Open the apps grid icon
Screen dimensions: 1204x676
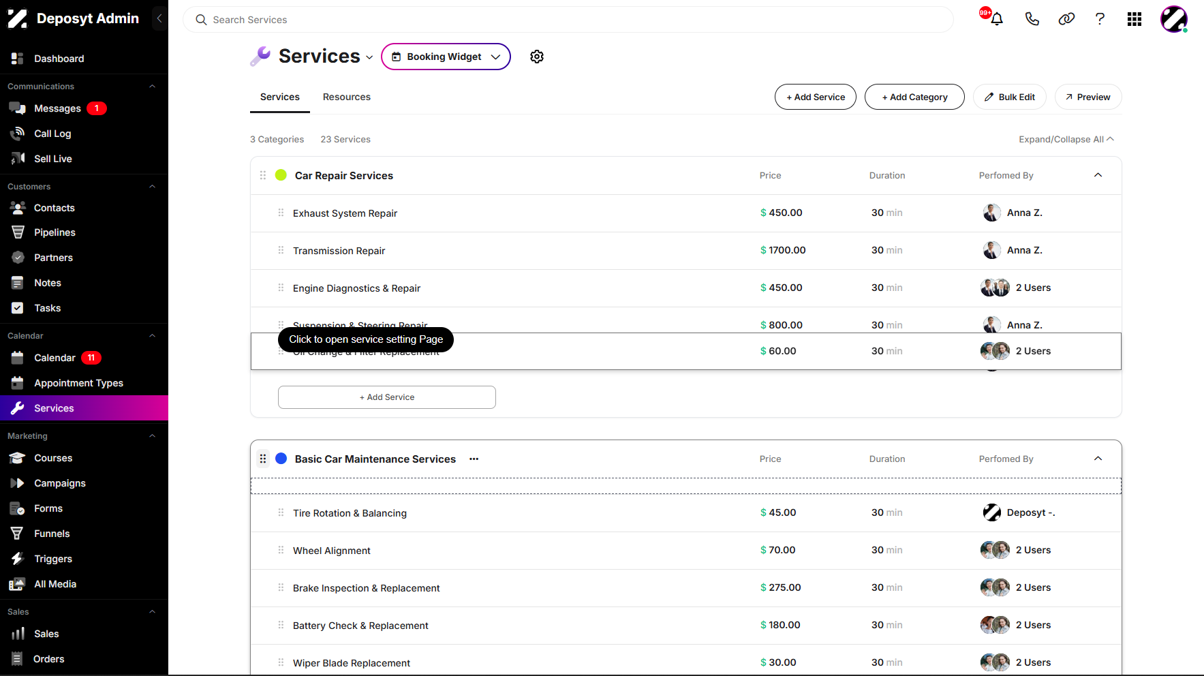tap(1134, 19)
